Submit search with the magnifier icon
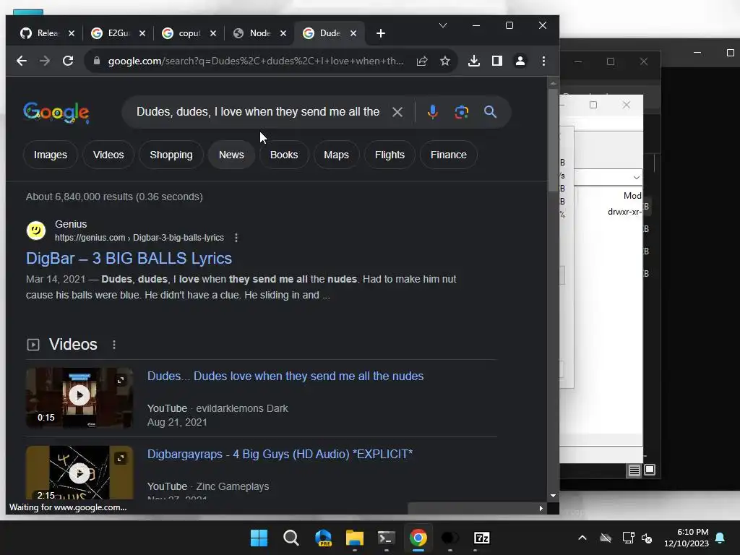The height and width of the screenshot is (555, 740). click(x=491, y=112)
